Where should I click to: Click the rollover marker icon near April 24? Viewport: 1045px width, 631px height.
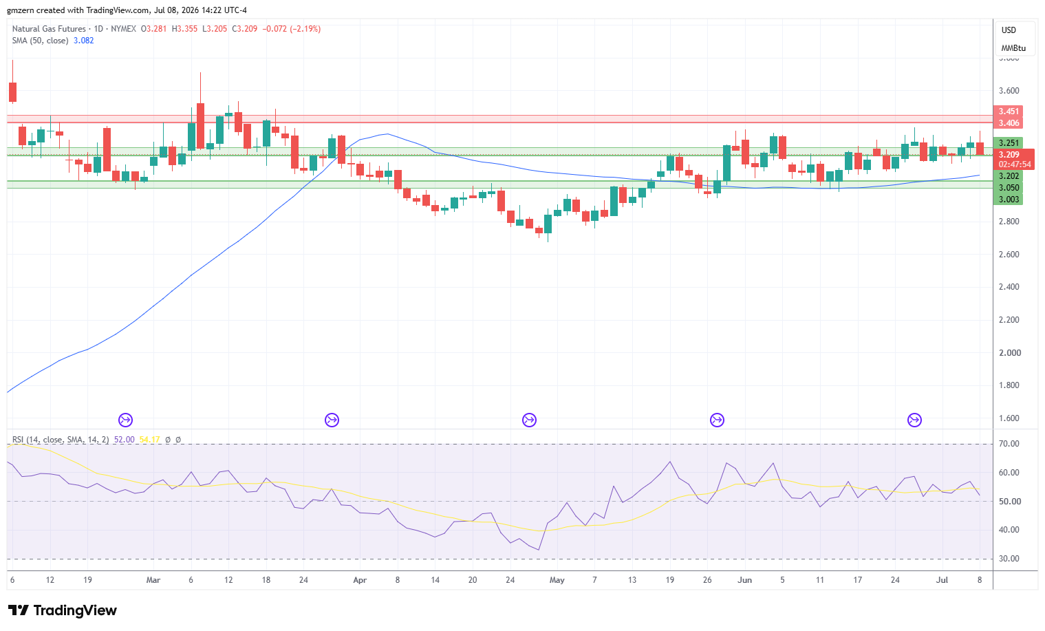529,420
